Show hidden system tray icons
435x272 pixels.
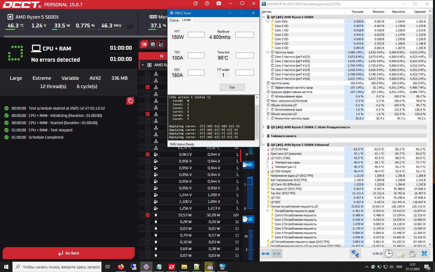click(367, 267)
